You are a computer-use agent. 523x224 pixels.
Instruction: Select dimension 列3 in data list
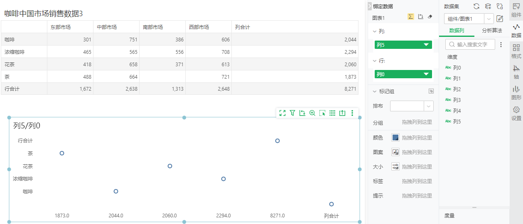click(x=457, y=100)
